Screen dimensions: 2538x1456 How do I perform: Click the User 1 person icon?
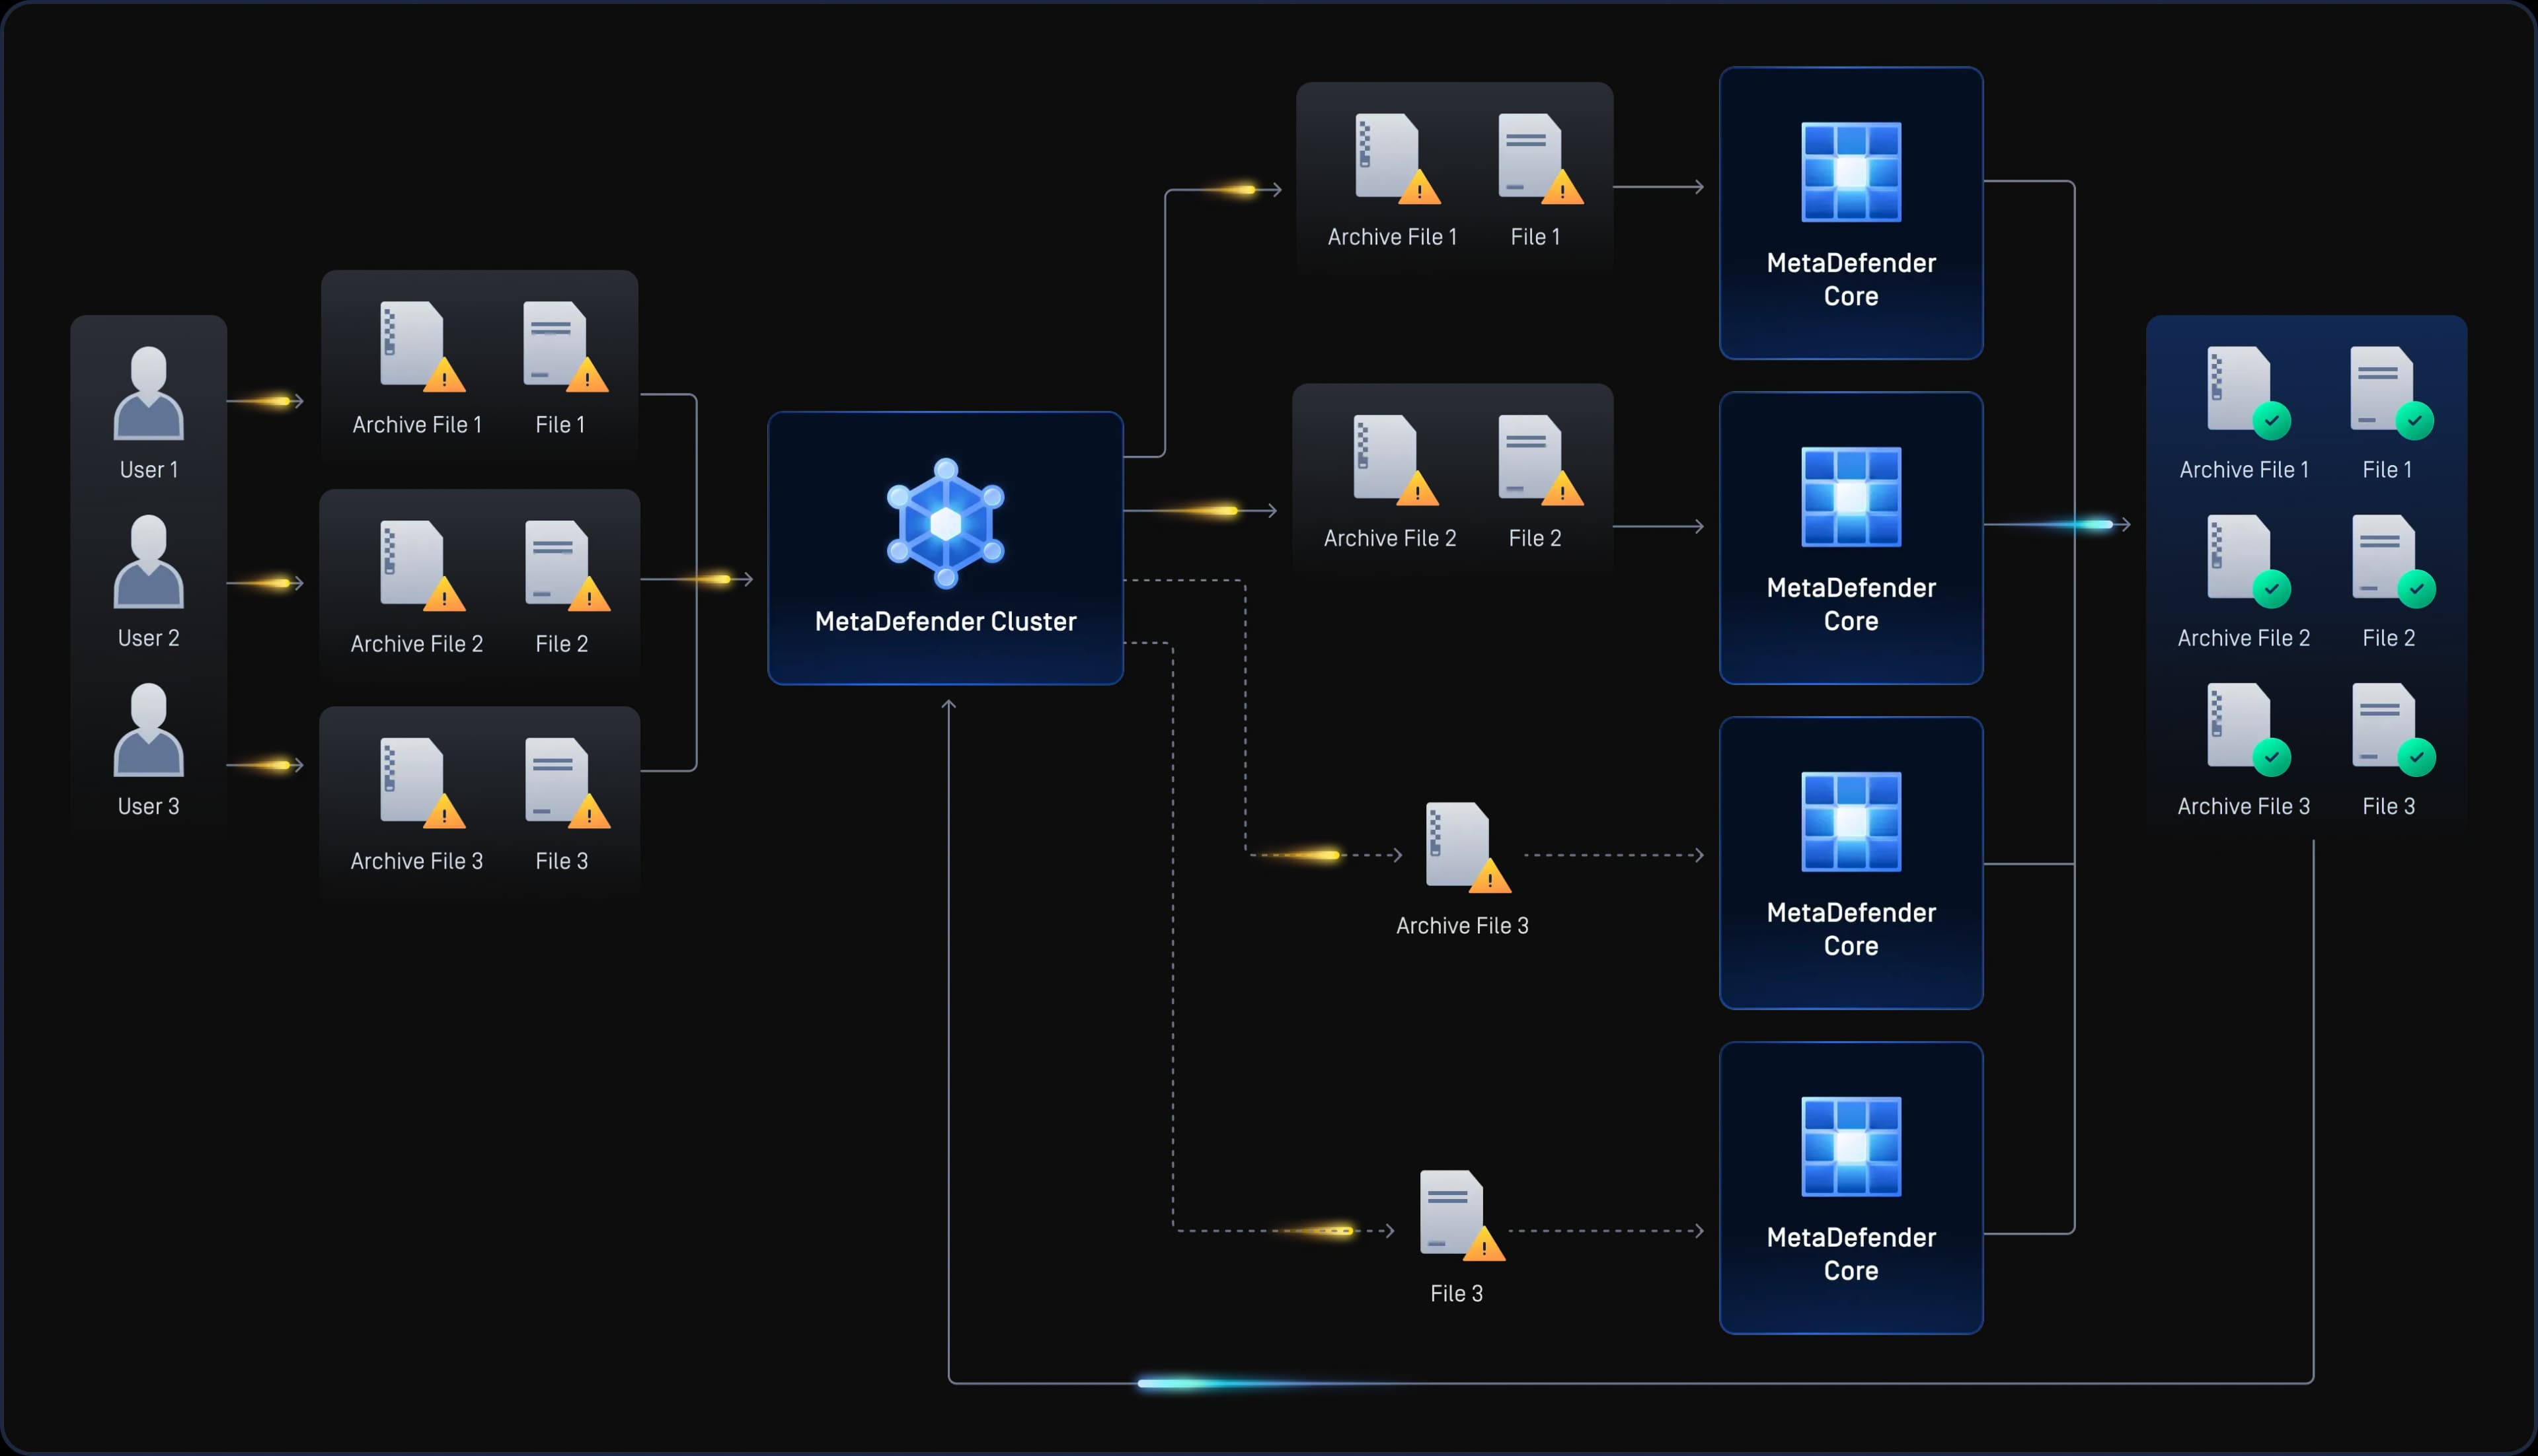coord(148,394)
